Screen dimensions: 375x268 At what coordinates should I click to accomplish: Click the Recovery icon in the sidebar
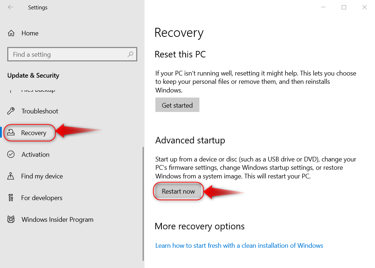coord(11,133)
